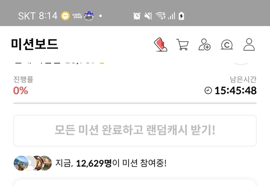Tap the red sneaker step-counter icon

[x=160, y=44]
